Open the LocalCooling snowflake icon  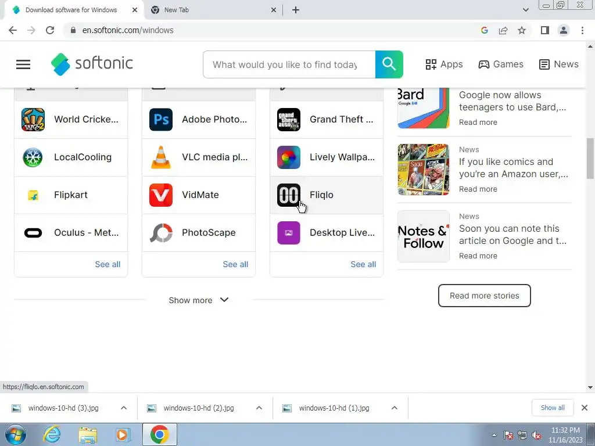(33, 157)
